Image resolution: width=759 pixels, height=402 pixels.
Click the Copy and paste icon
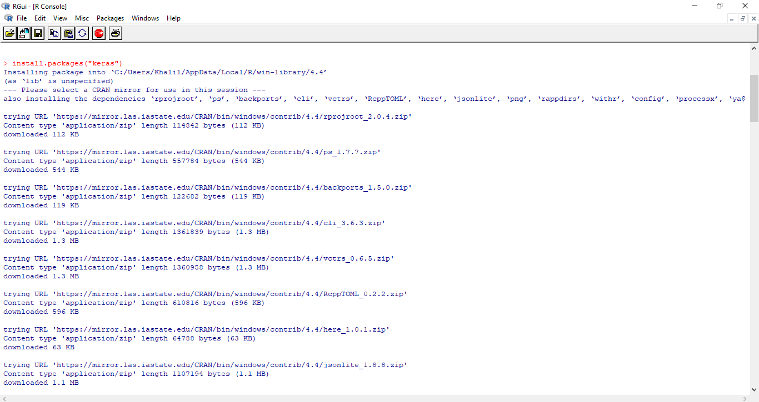82,34
